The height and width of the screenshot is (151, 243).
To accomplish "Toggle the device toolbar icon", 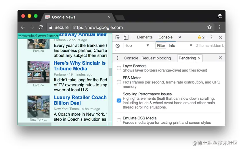I will 126,37.
